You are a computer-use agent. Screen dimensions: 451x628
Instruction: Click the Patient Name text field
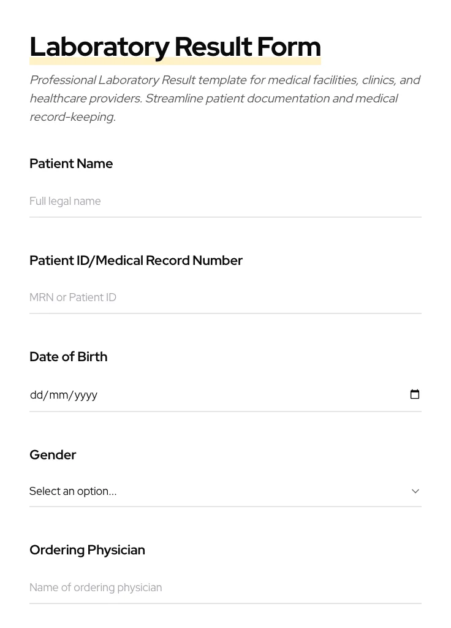coord(225,201)
